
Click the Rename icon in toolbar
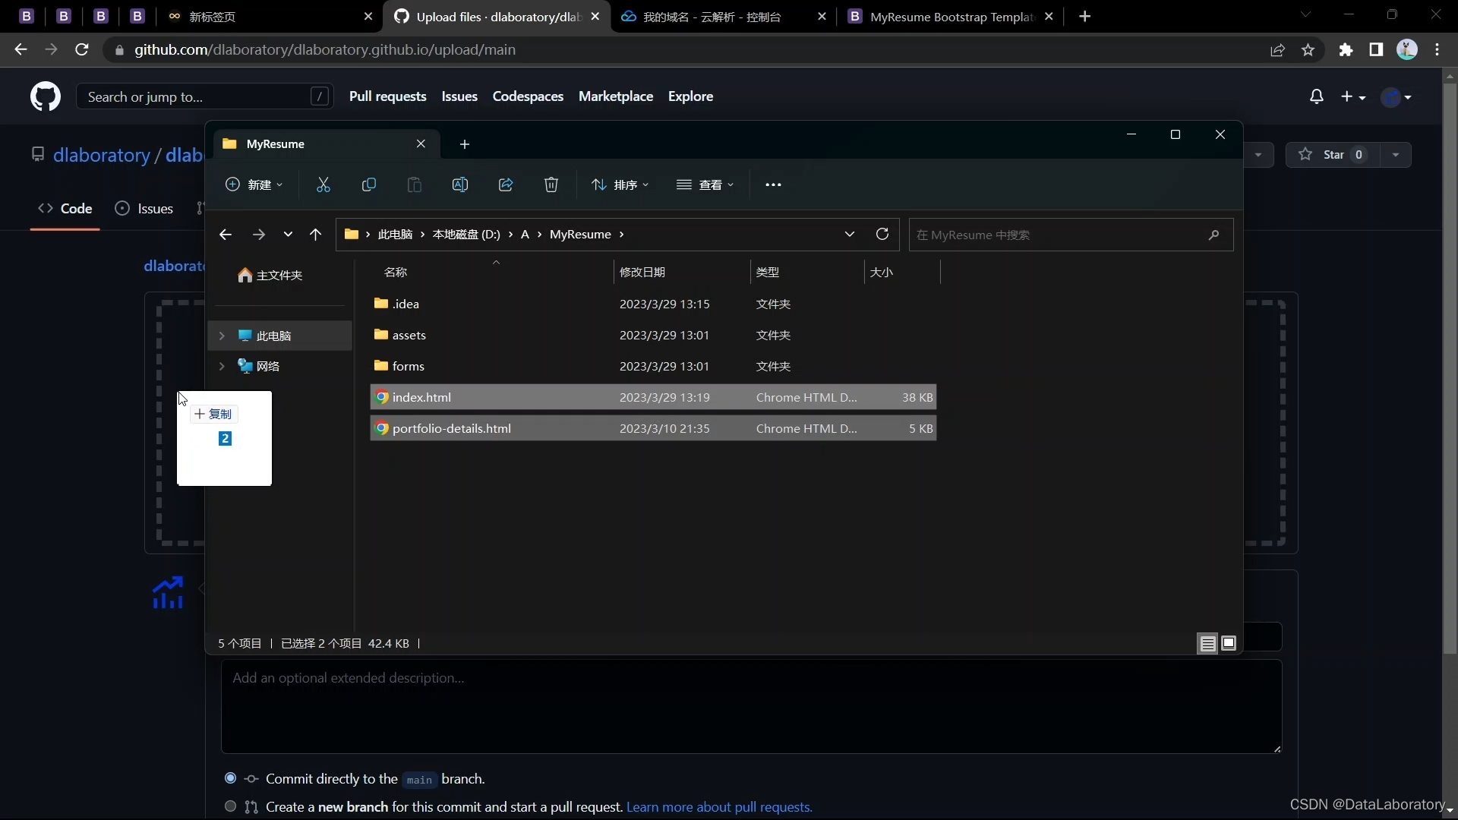point(460,185)
